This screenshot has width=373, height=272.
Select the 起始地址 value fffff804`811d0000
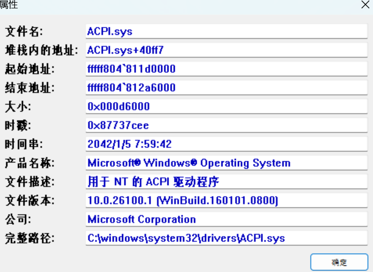pyautogui.click(x=226, y=69)
